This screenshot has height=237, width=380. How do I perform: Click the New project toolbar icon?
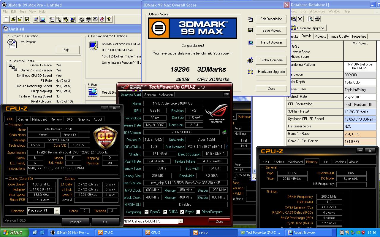click(6, 20)
